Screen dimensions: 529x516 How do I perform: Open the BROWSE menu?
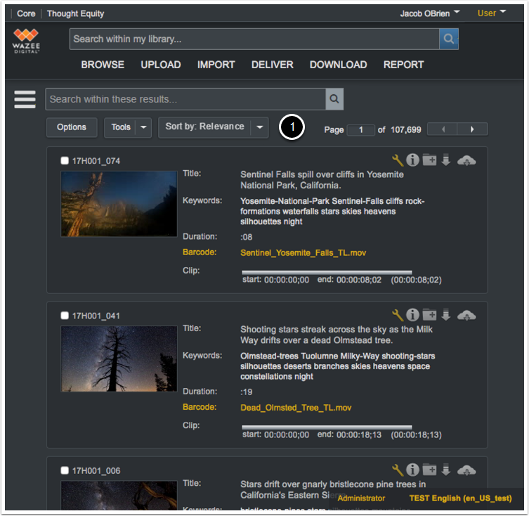pos(103,65)
